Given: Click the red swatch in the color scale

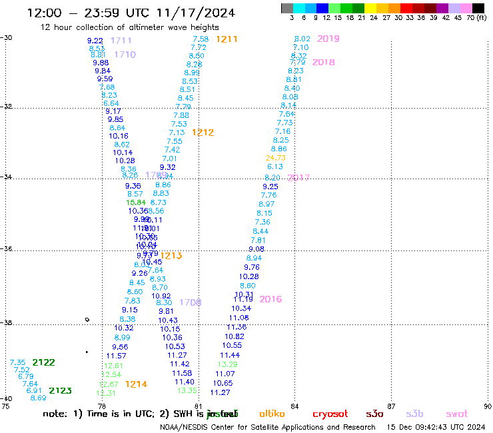Looking at the screenshot, I should 406,8.
